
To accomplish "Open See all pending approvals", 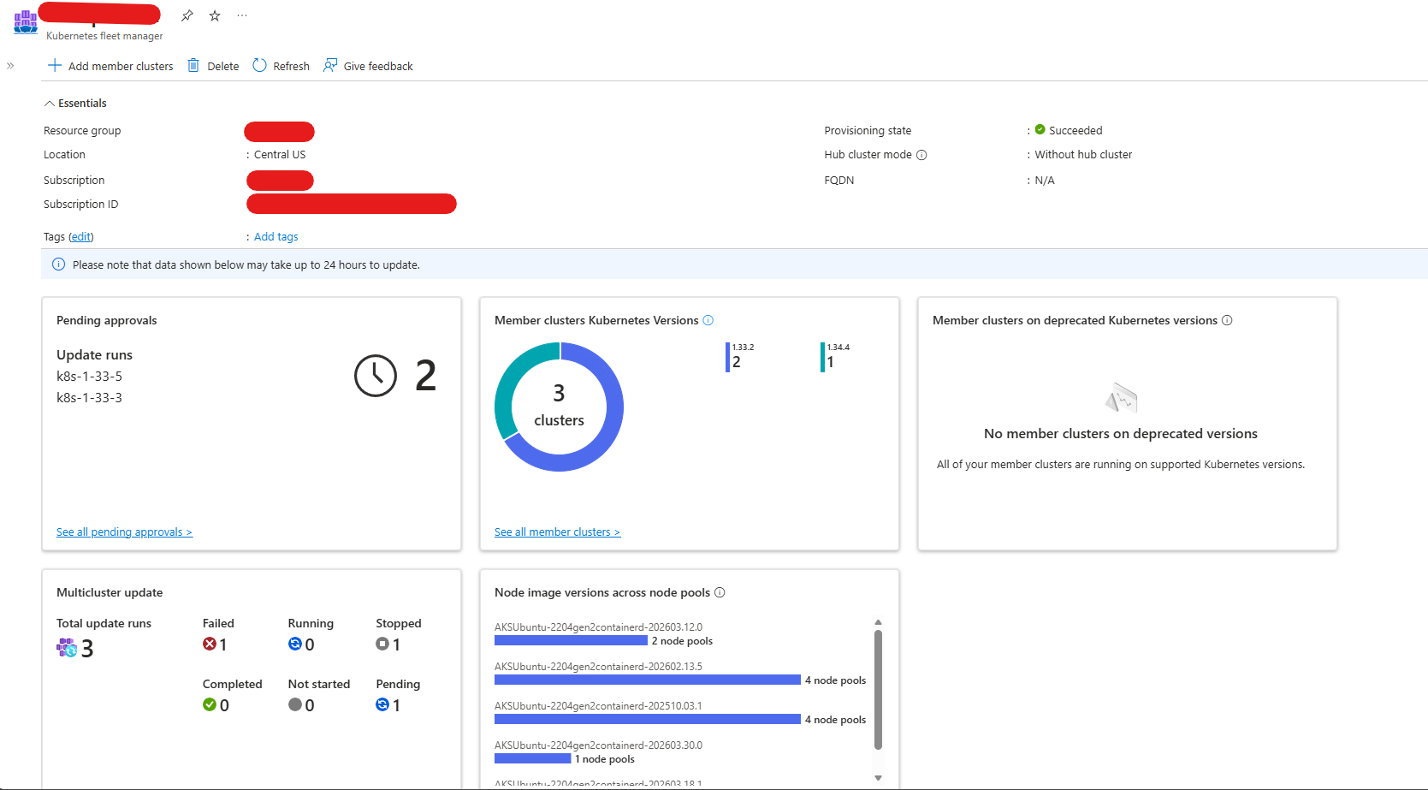I will tap(124, 532).
